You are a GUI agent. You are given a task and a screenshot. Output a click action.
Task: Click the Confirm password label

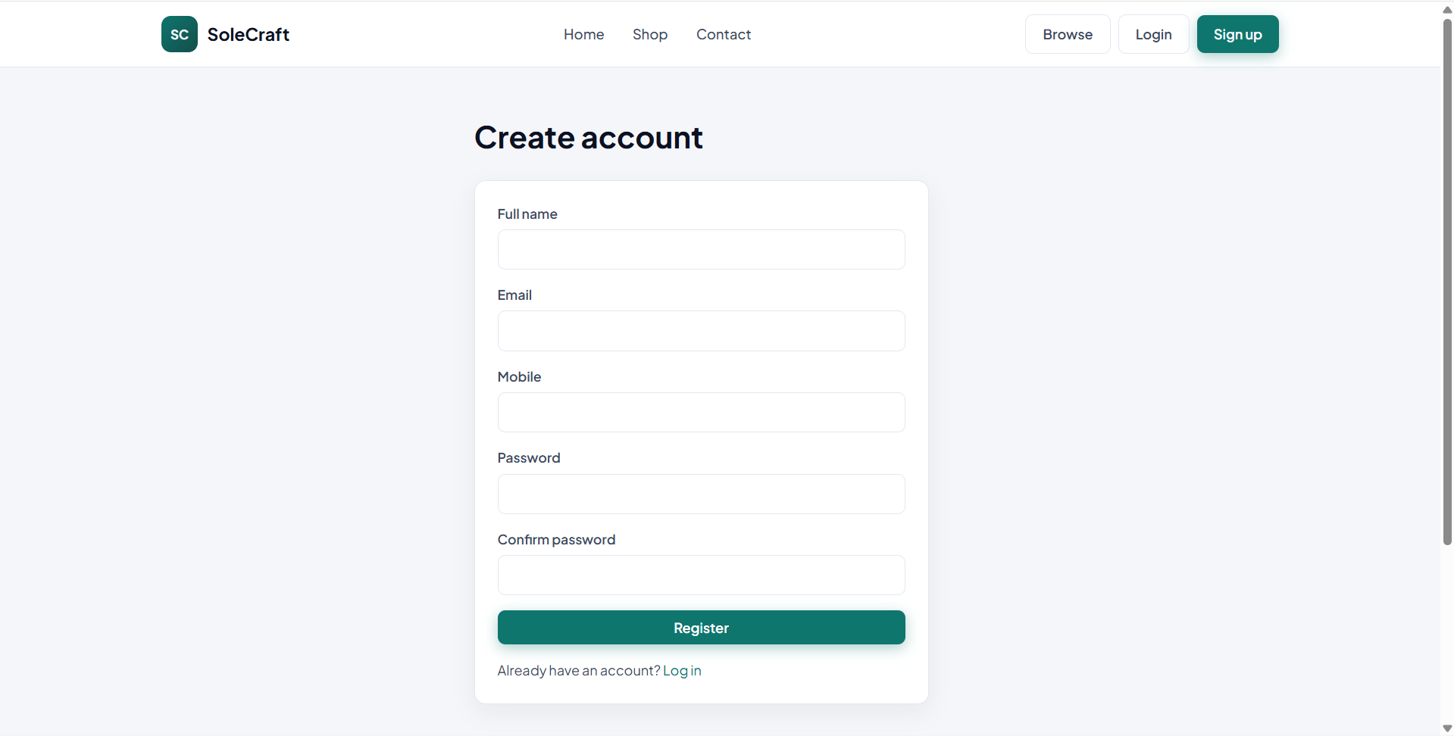(x=556, y=539)
